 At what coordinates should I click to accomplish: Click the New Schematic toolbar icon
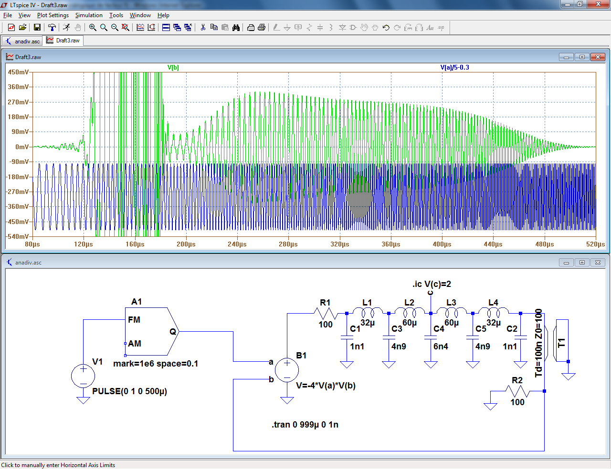(x=11, y=28)
